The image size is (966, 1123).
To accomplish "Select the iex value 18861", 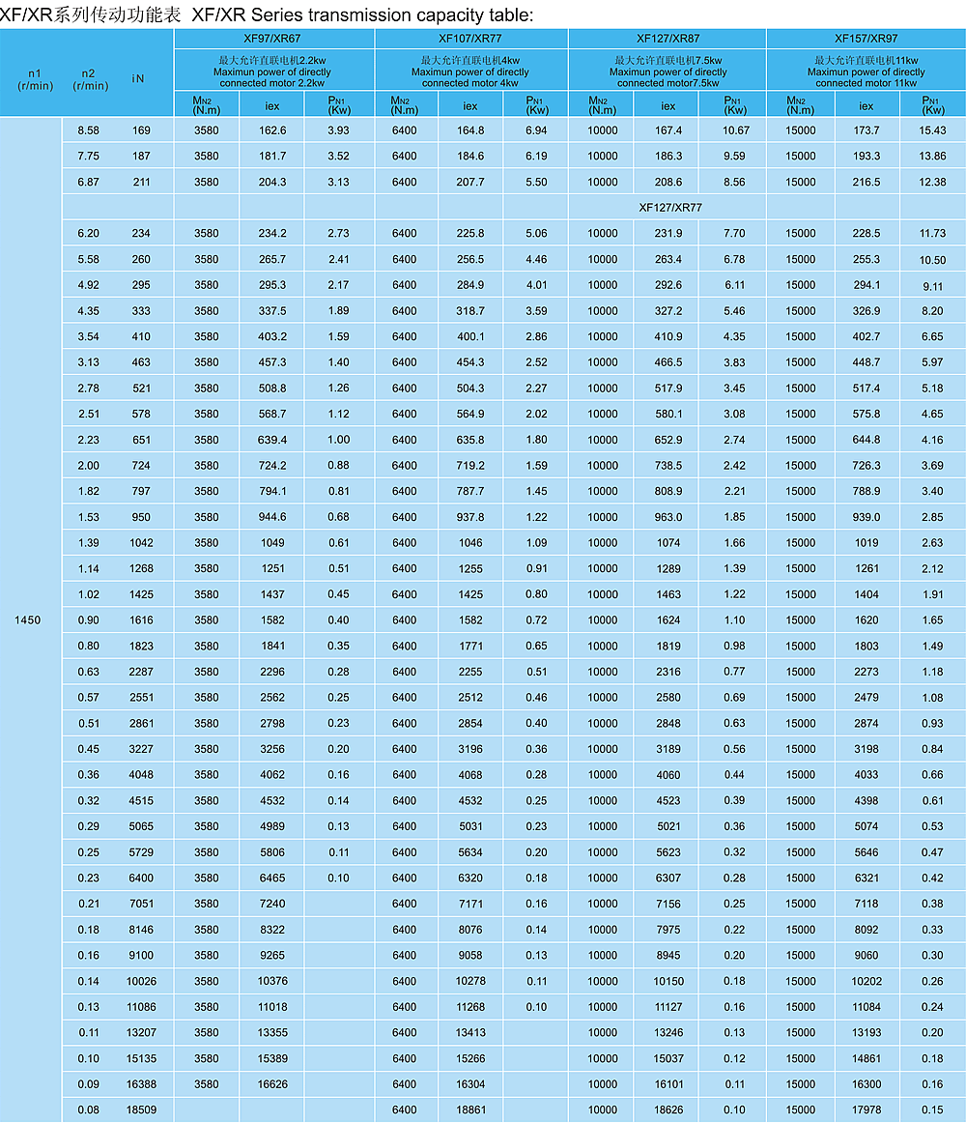I will pos(470,1109).
